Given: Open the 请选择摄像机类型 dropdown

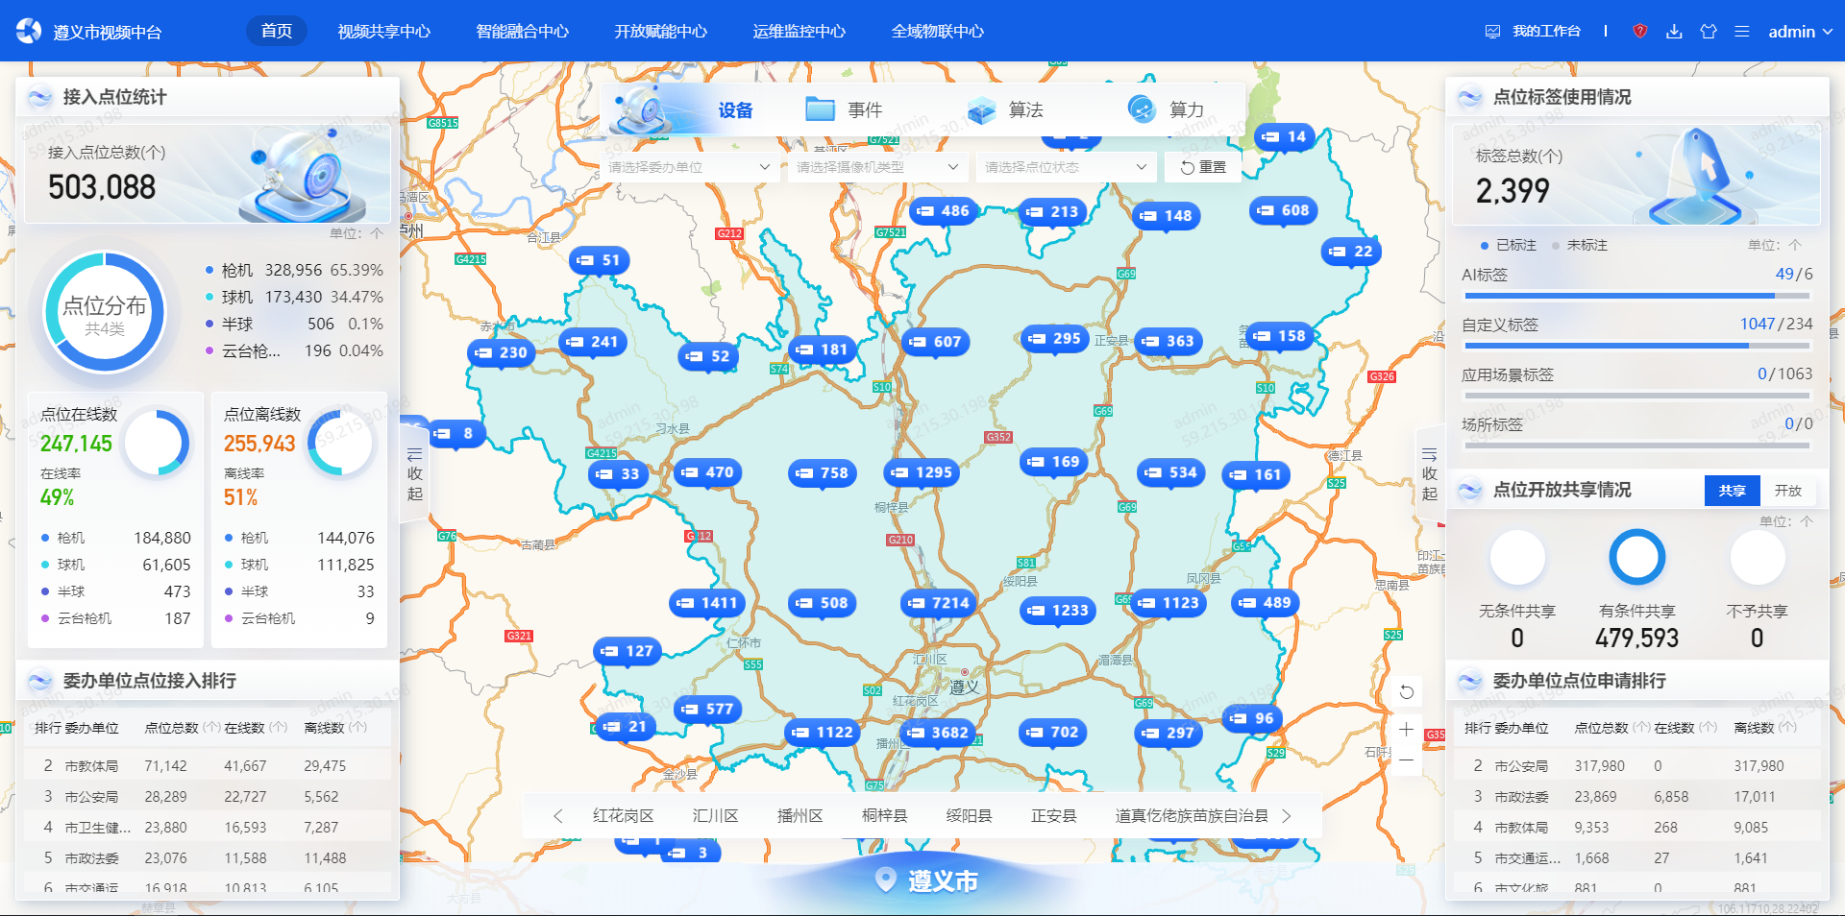Looking at the screenshot, I should (876, 167).
